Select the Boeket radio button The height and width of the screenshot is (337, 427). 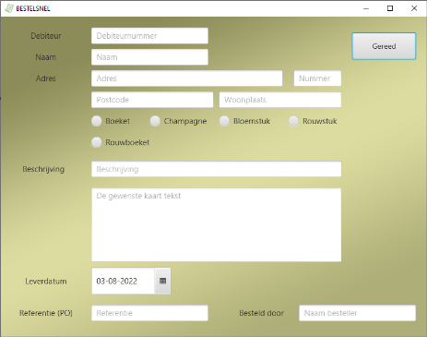(x=97, y=121)
